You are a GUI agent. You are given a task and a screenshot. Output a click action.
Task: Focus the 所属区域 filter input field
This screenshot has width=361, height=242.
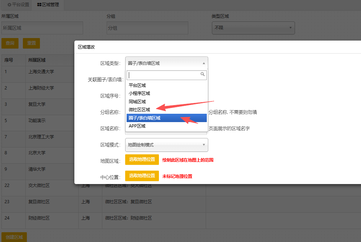(x=42, y=28)
